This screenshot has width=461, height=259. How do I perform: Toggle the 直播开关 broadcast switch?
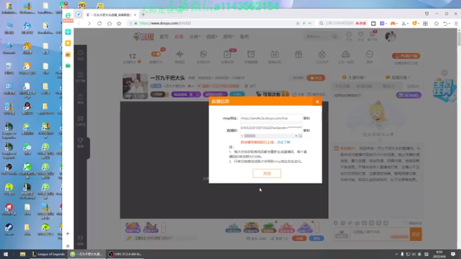(x=156, y=54)
